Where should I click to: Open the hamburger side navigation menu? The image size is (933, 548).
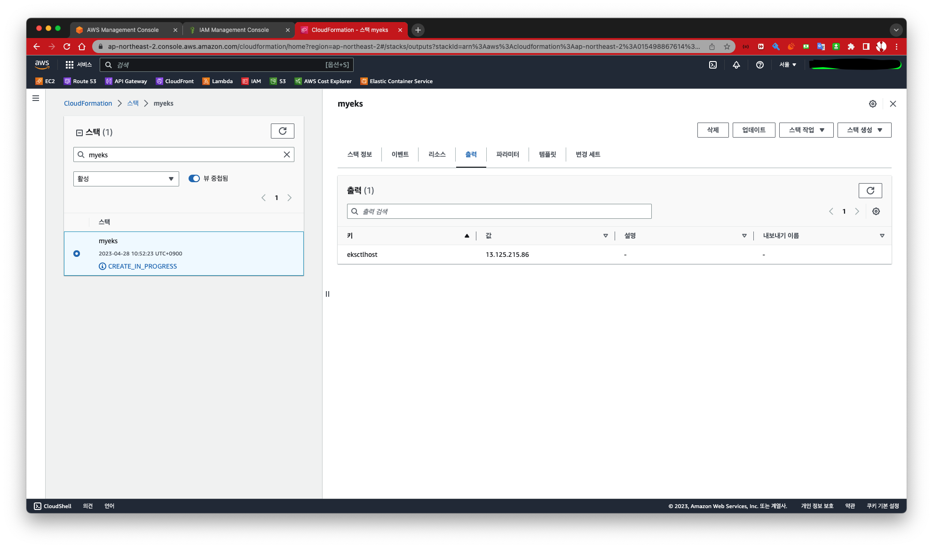36,98
